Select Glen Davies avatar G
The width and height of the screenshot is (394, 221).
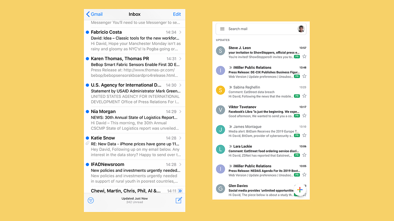220,189
